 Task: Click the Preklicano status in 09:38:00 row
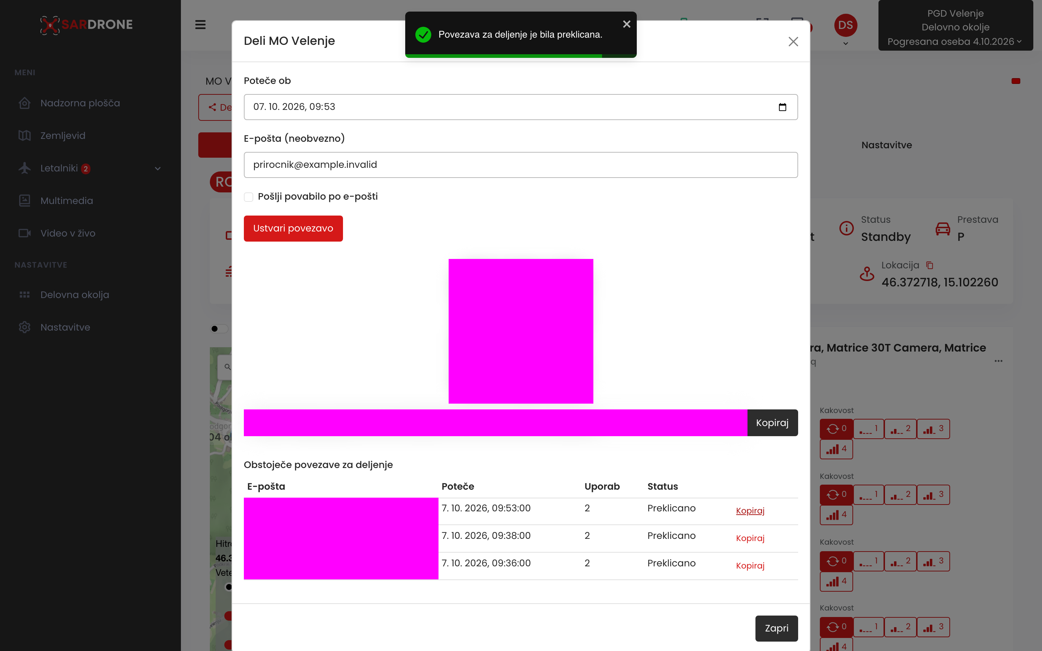coord(671,536)
